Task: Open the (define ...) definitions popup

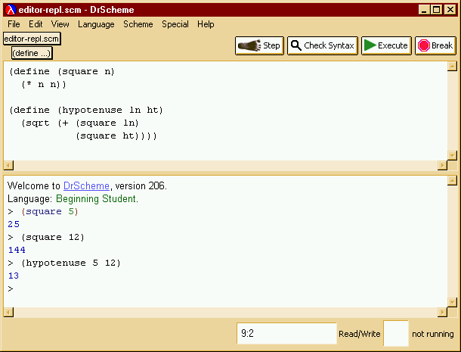Action: click(32, 53)
